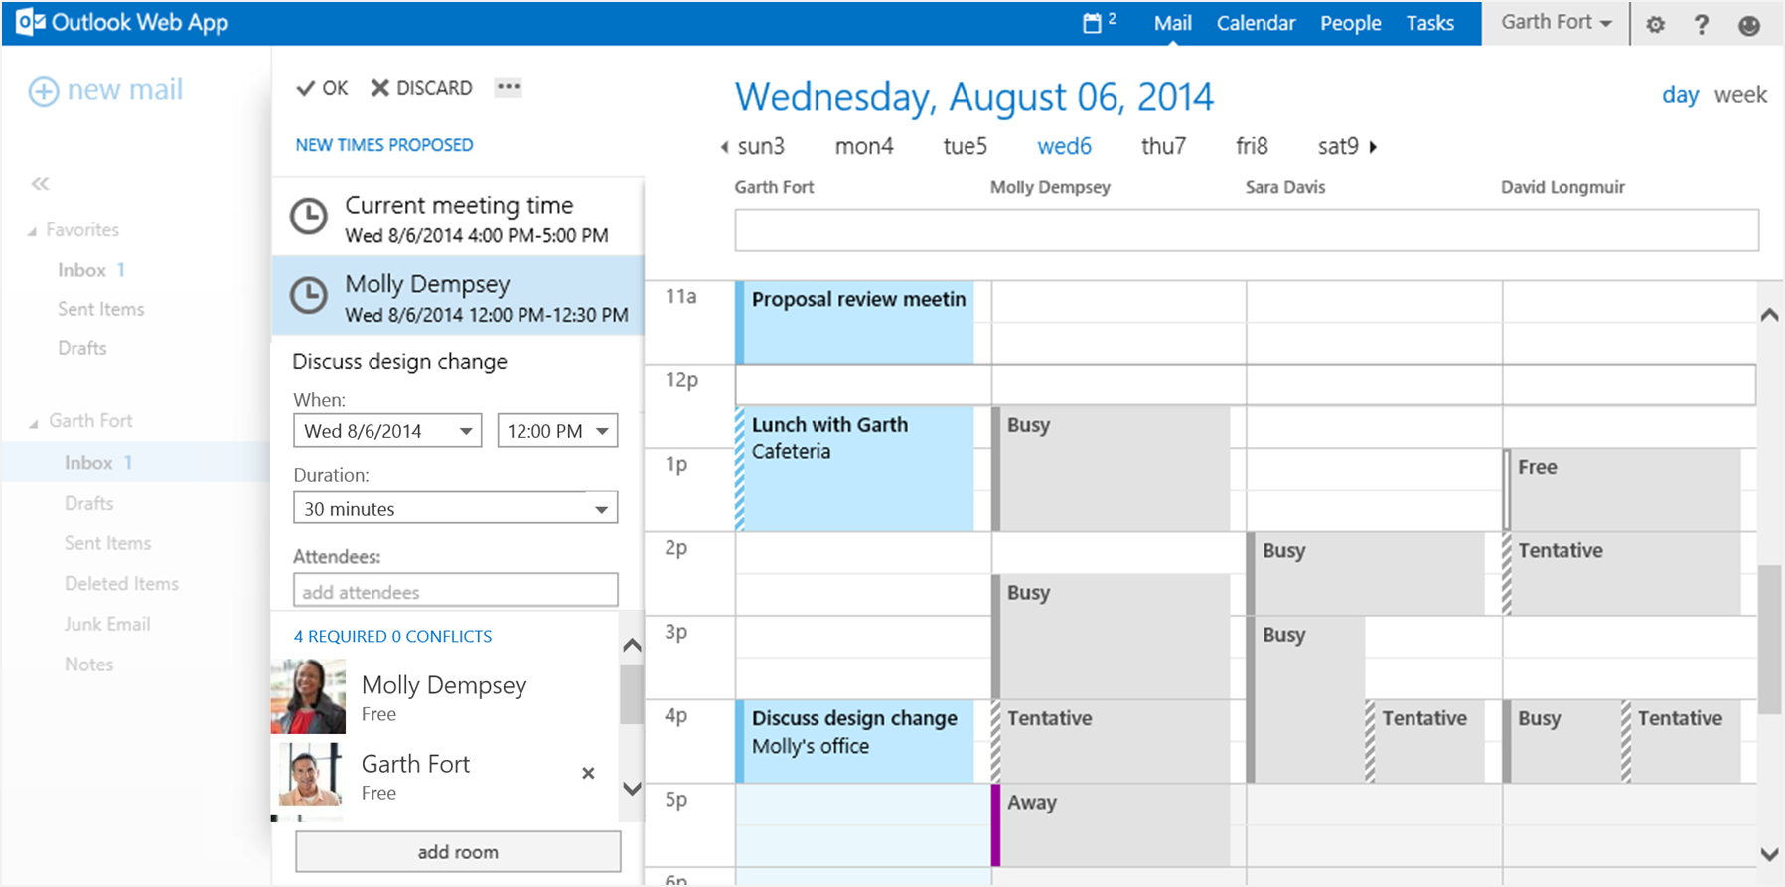The image size is (1785, 887).
Task: Click the add attendees input field
Action: click(x=455, y=592)
